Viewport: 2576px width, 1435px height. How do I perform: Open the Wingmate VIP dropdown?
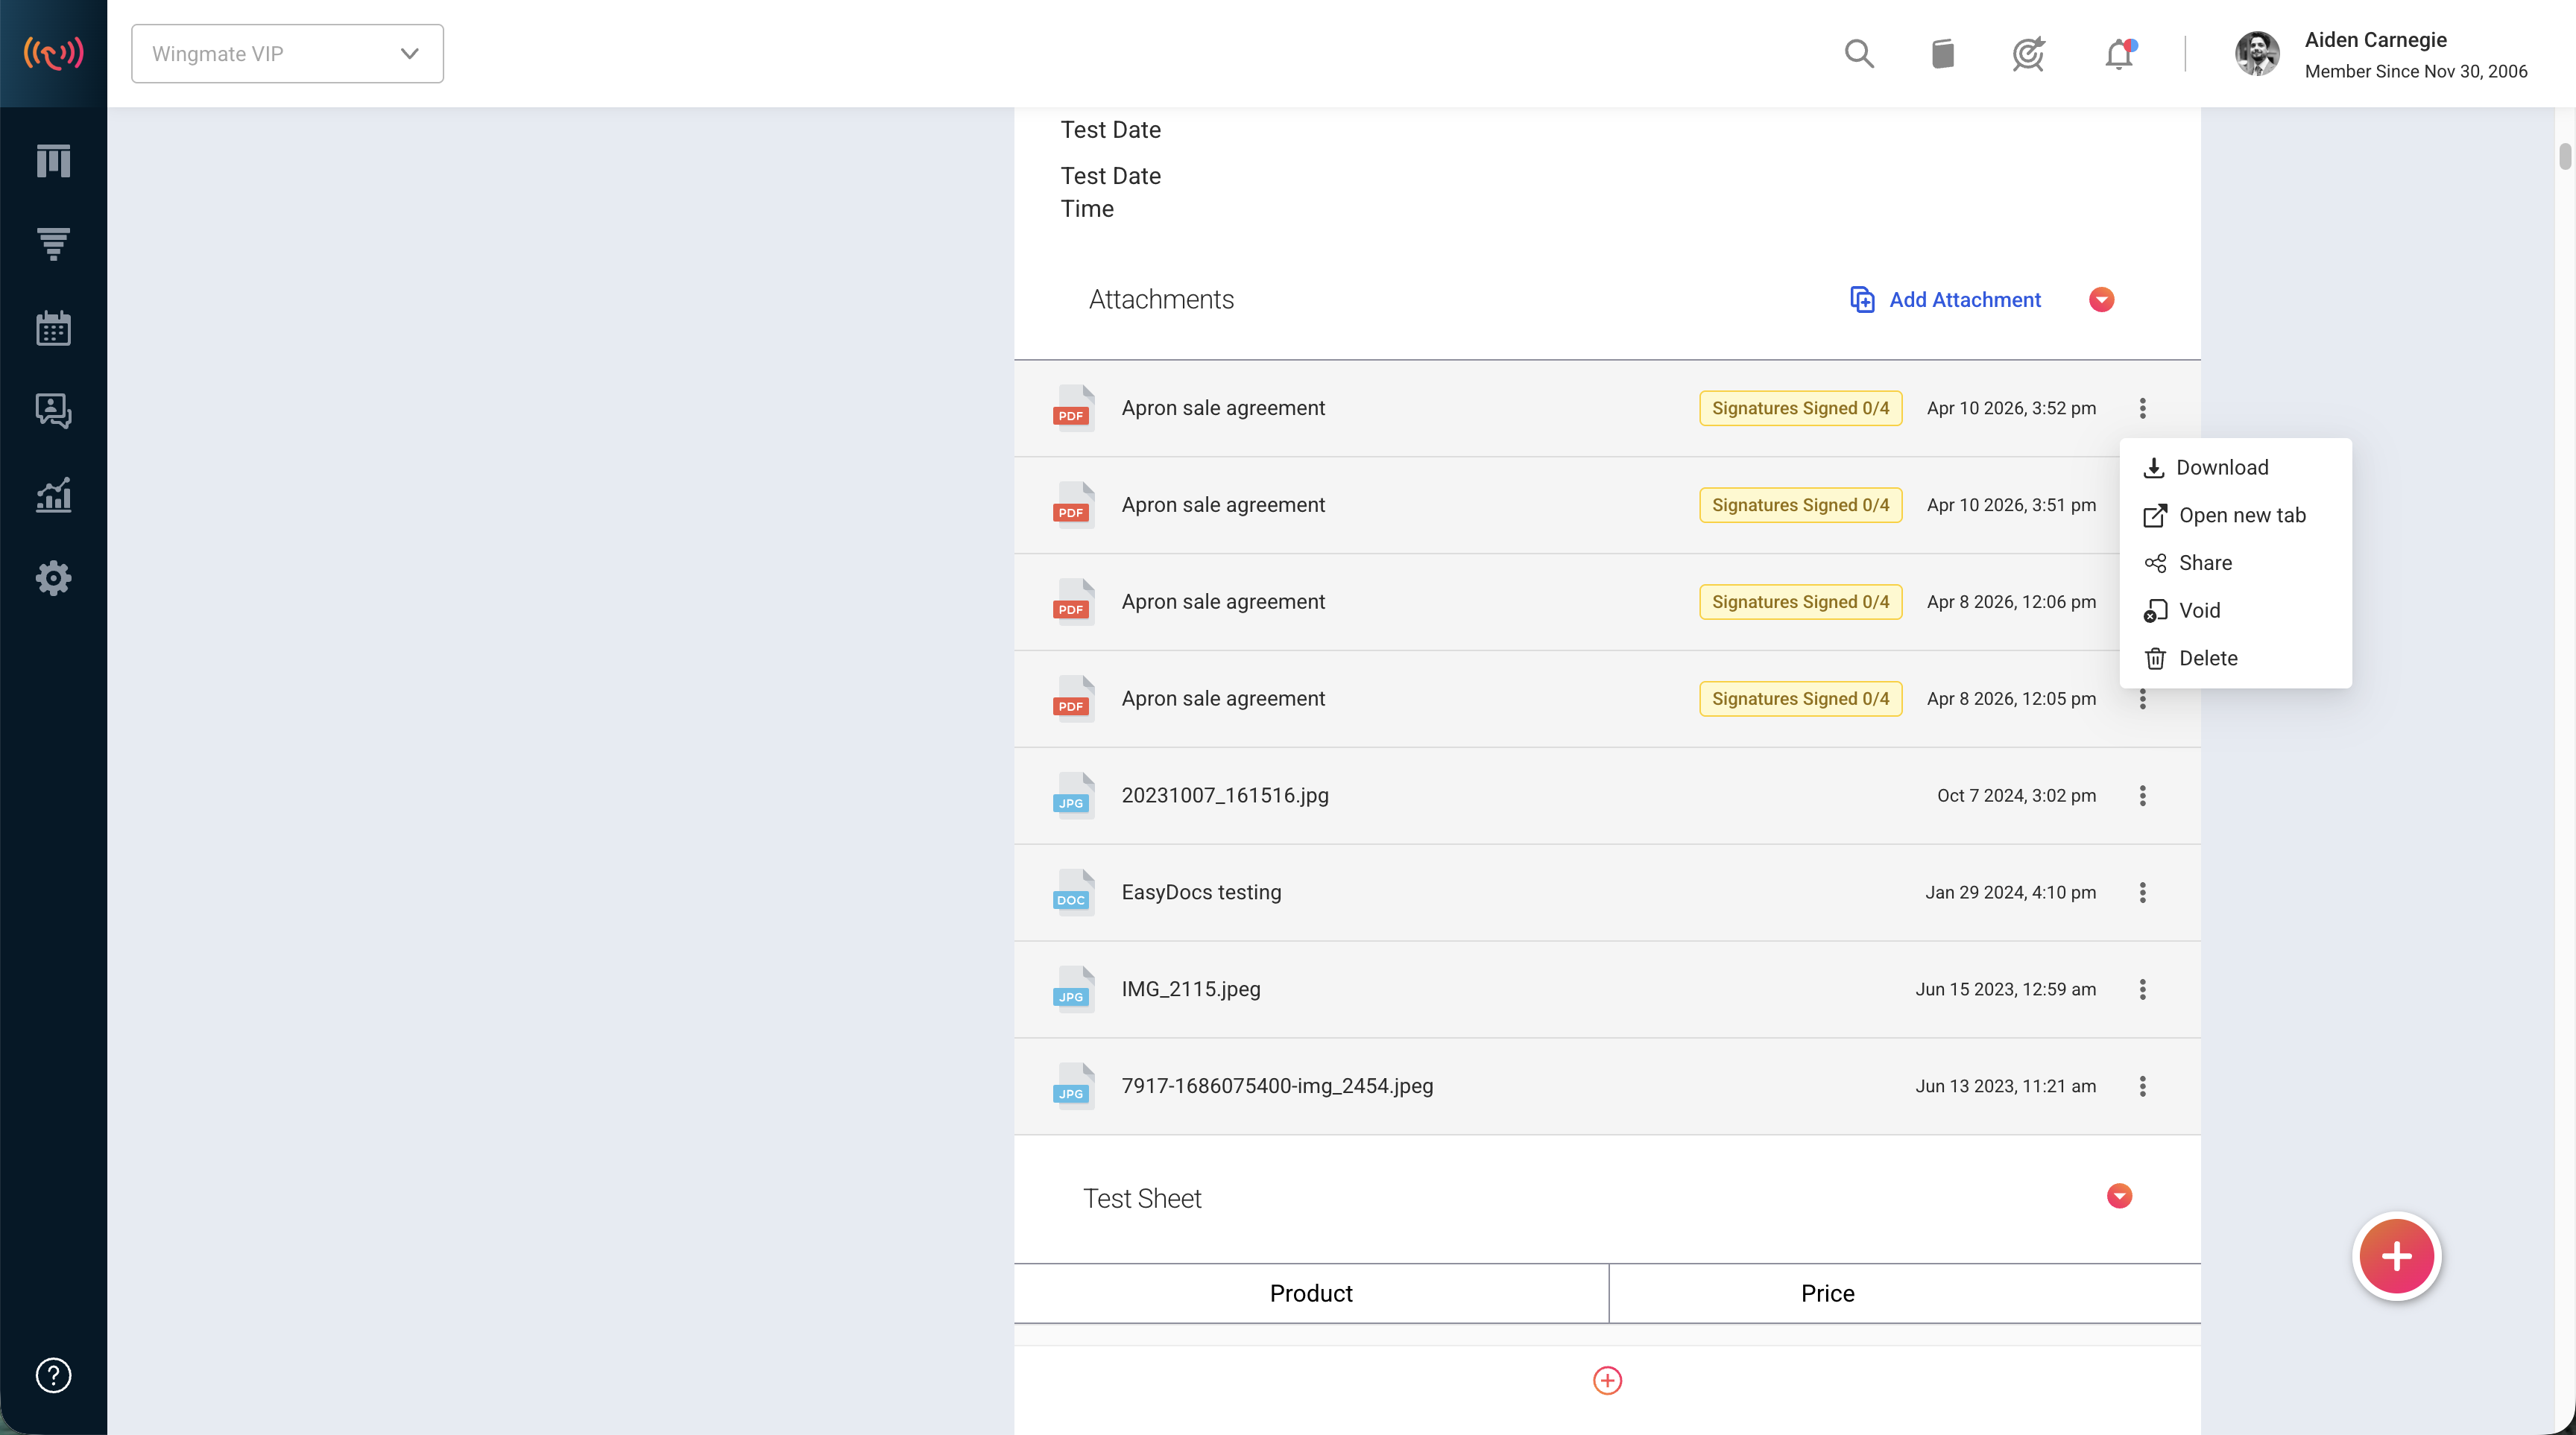coord(287,54)
